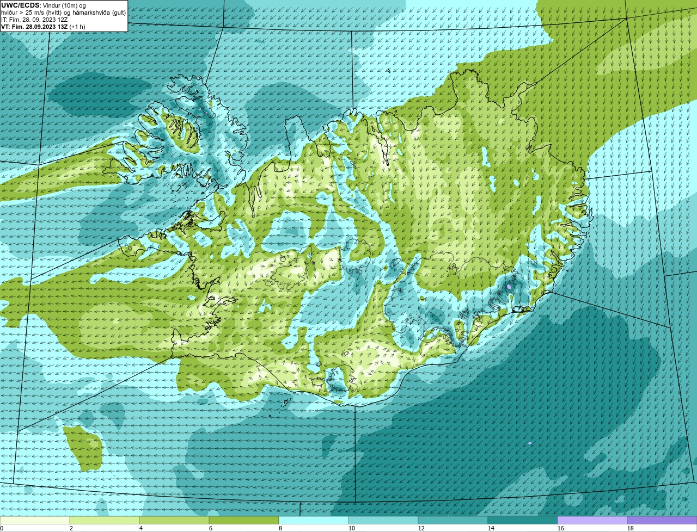Pick the 12–14 m/s teal legend swatch
Image resolution: width=697 pixels, height=532 pixels.
(x=453, y=520)
